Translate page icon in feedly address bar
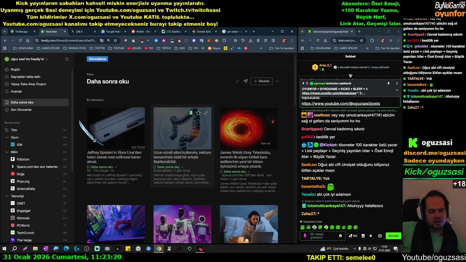 pos(102,40)
